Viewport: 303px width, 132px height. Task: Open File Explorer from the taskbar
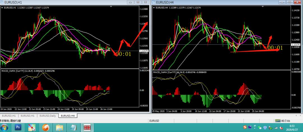59,127
